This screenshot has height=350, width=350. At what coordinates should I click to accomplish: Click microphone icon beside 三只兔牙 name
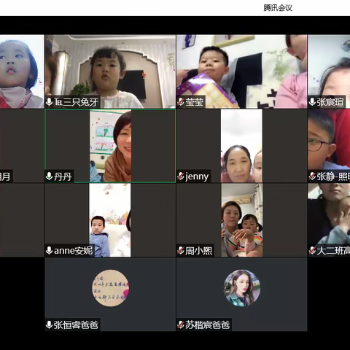49,102
